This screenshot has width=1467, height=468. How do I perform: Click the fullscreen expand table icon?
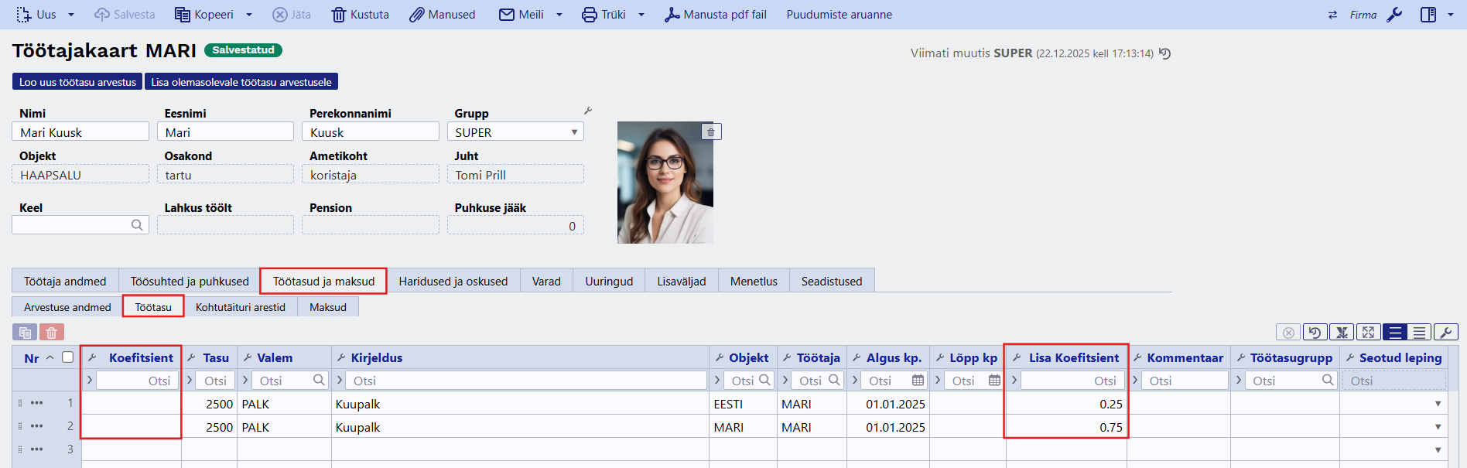pos(1368,333)
